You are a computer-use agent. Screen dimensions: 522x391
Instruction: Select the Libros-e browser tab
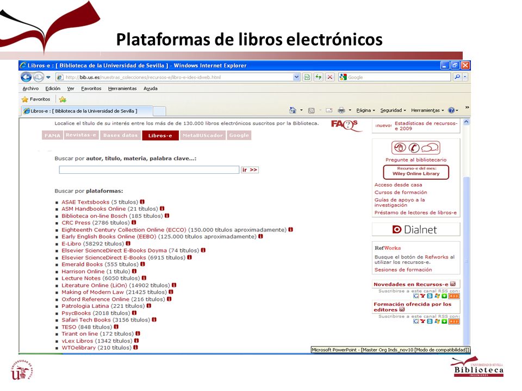86,111
